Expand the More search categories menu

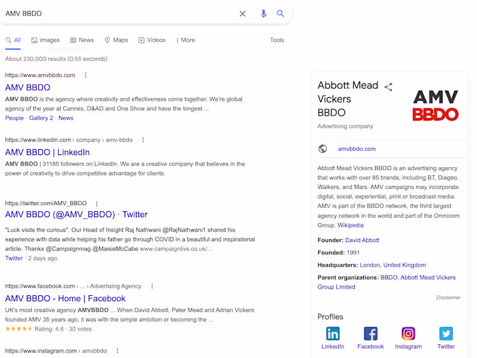[x=185, y=40]
